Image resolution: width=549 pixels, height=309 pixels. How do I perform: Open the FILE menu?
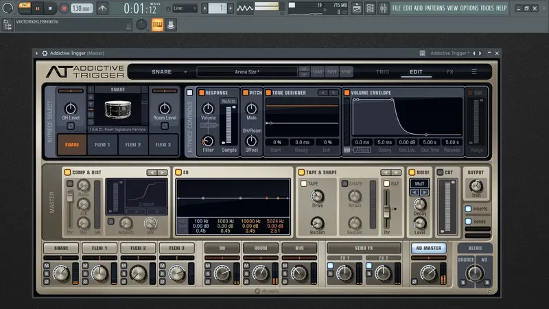tap(397, 8)
